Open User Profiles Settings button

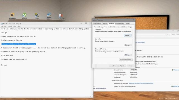coord(128,45)
